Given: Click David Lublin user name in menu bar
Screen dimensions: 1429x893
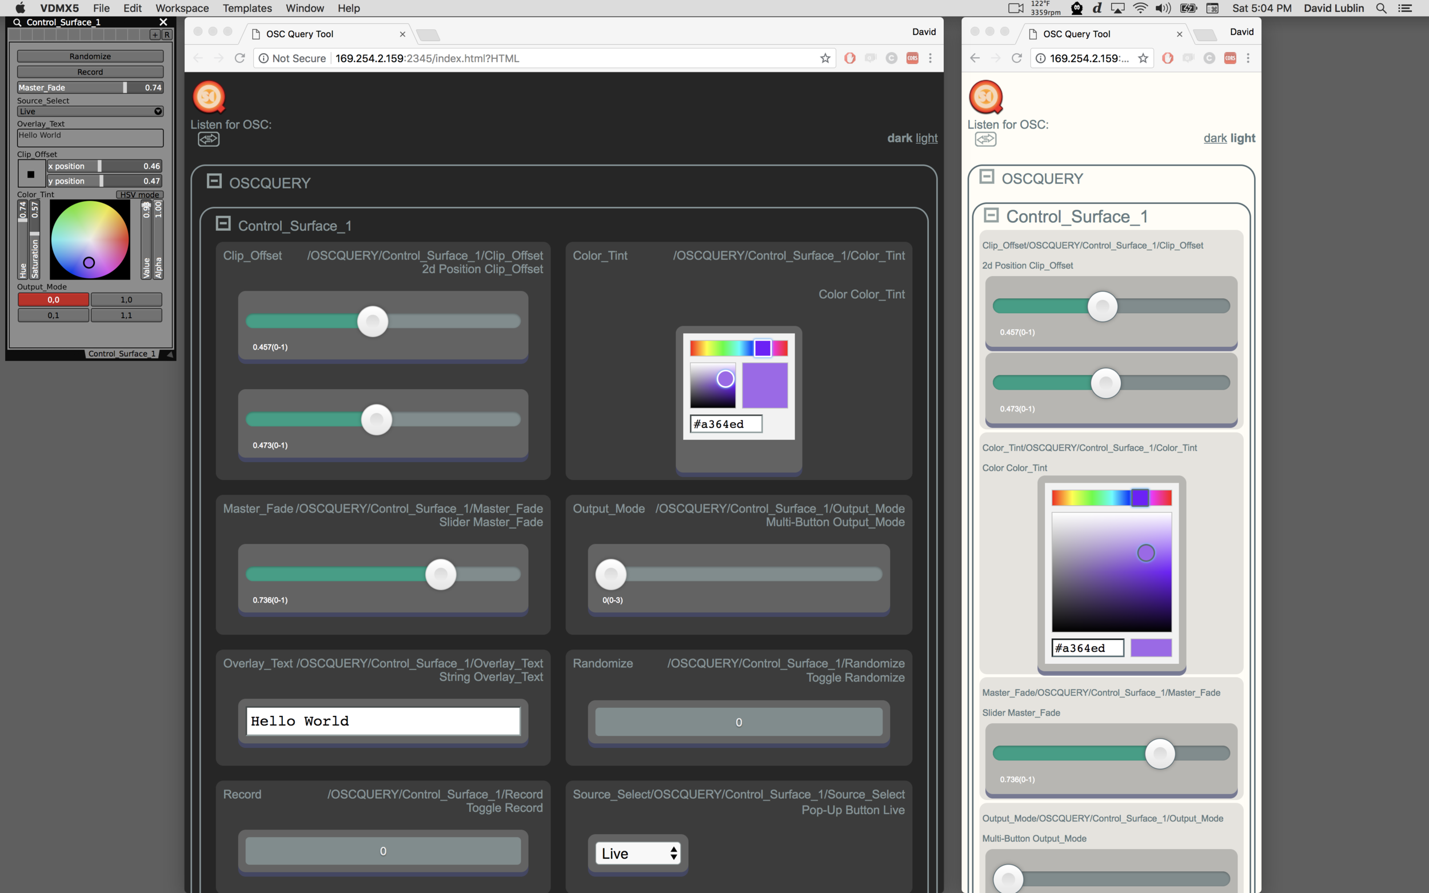Looking at the screenshot, I should 1334,8.
